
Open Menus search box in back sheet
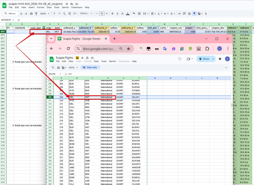point(10,14)
